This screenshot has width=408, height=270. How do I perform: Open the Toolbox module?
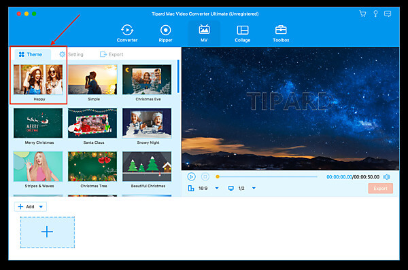[x=281, y=33]
